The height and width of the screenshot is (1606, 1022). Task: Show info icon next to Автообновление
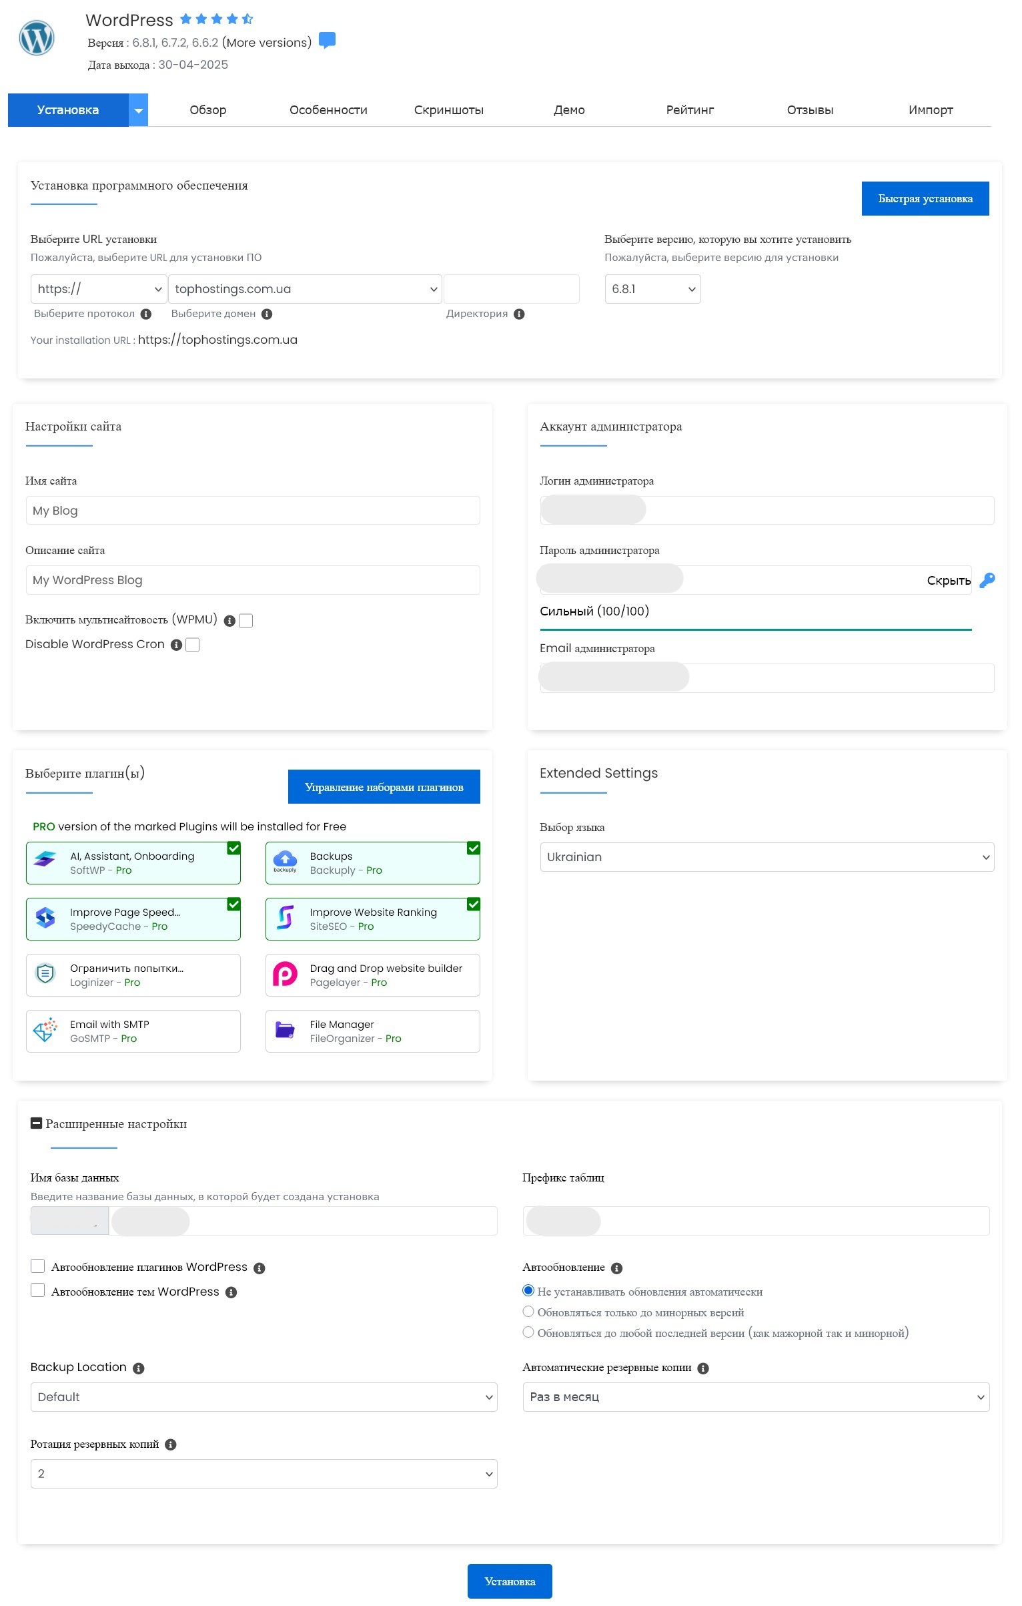617,1268
